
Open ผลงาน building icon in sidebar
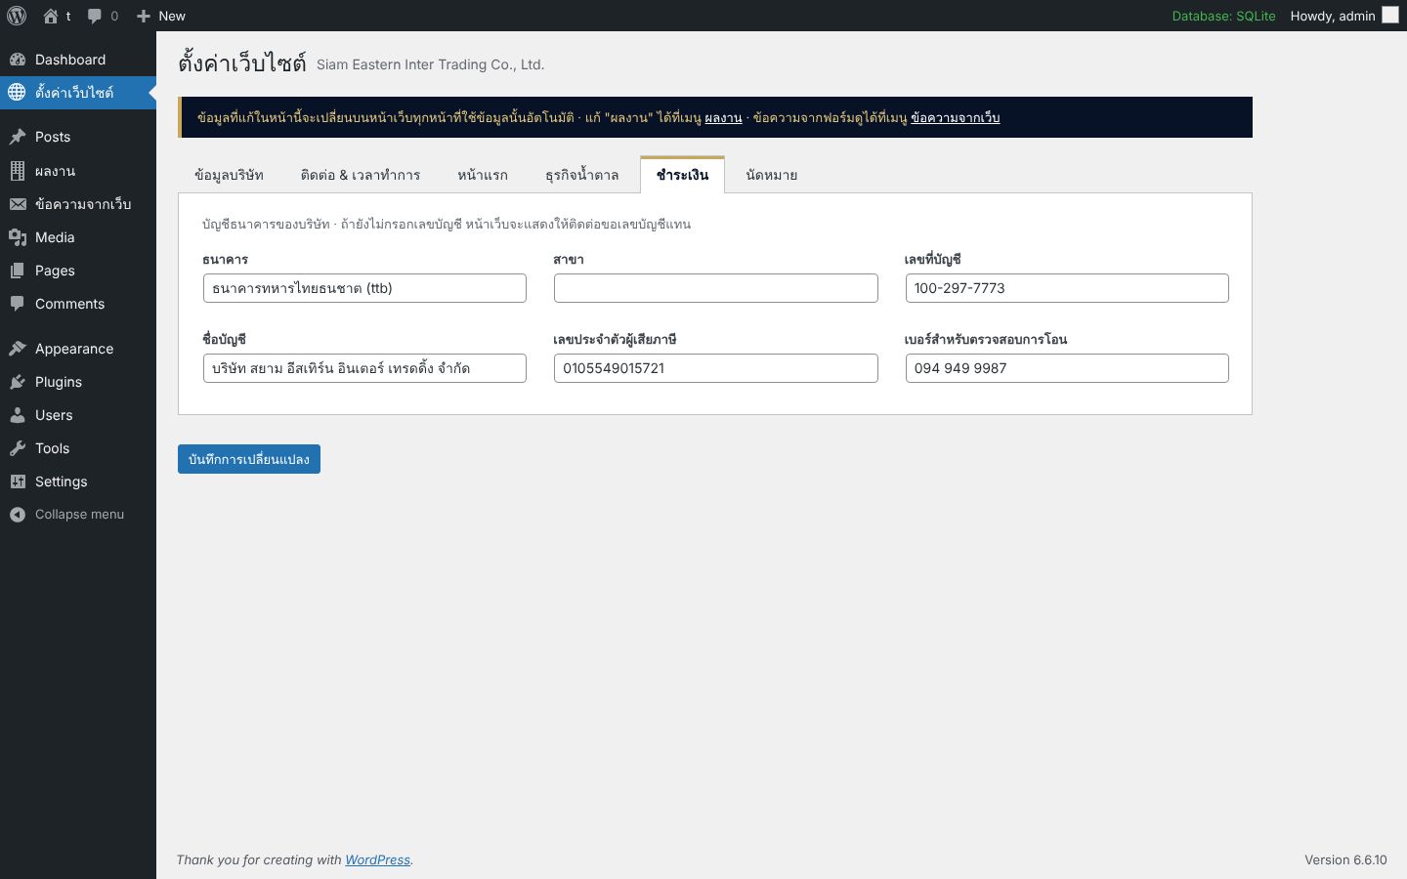[x=17, y=171]
